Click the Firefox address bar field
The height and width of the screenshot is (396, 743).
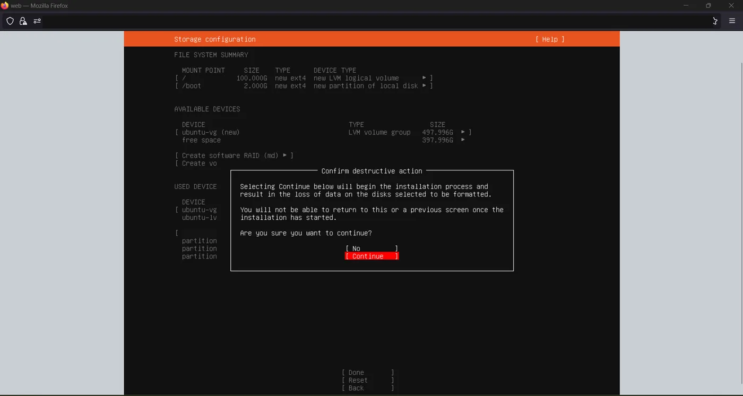pos(371,21)
